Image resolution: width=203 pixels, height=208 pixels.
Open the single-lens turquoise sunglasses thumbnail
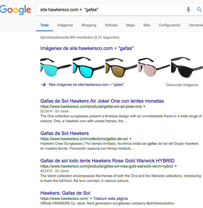click(x=56, y=67)
